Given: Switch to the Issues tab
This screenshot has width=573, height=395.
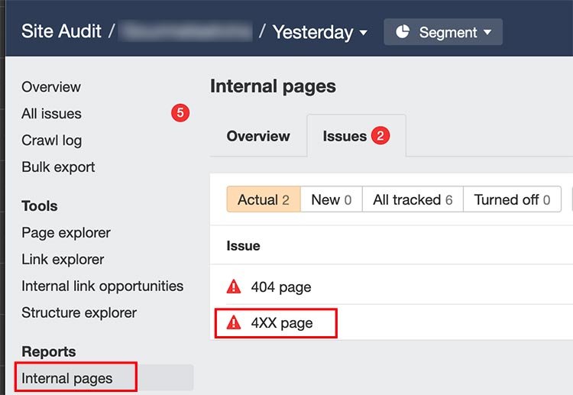Looking at the screenshot, I should click(356, 136).
